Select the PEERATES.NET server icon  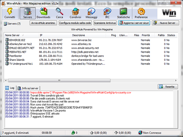7,52
